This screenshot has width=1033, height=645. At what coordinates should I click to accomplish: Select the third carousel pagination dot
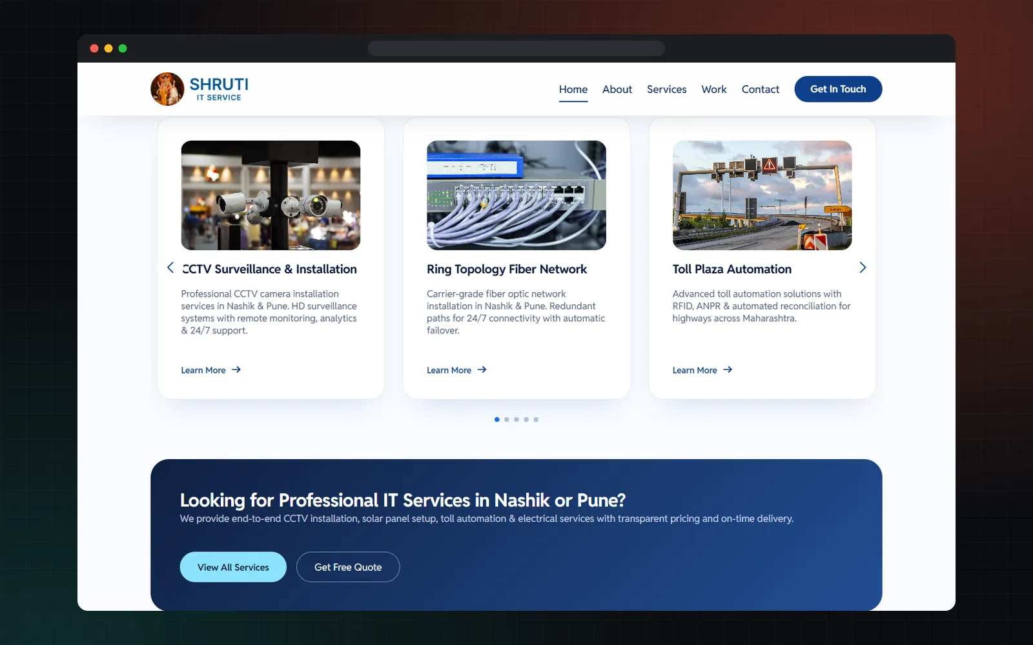pos(516,419)
